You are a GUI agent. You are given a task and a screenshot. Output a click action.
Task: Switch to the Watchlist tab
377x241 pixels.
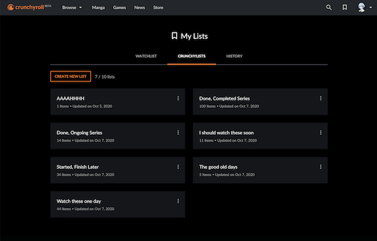(x=146, y=56)
